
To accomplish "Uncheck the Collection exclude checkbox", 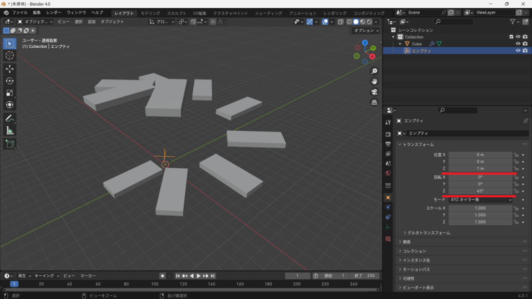I will [511, 37].
